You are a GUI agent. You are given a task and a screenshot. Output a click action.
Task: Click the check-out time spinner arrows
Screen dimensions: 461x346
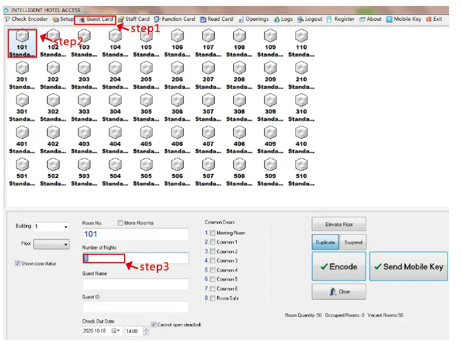[146, 331]
